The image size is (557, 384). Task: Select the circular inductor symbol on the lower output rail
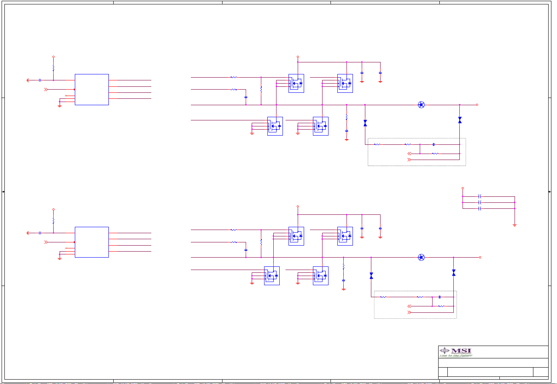pos(421,257)
